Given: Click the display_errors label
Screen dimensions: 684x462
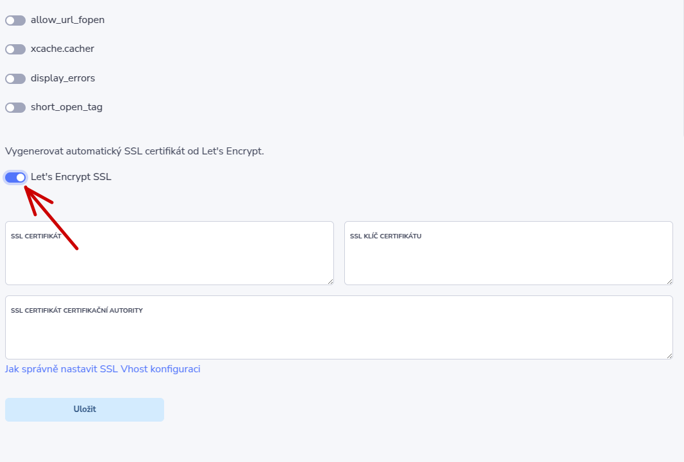Looking at the screenshot, I should point(63,78).
